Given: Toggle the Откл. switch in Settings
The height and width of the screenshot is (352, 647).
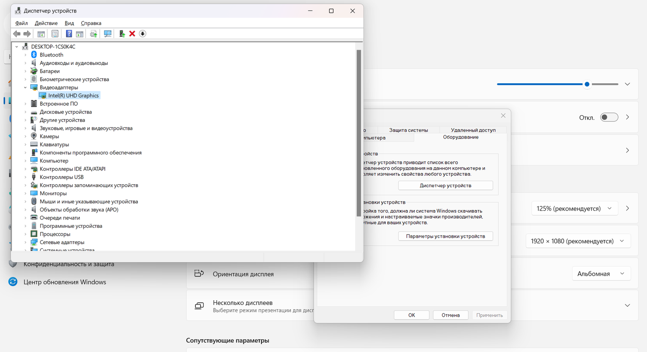Looking at the screenshot, I should pos(609,117).
